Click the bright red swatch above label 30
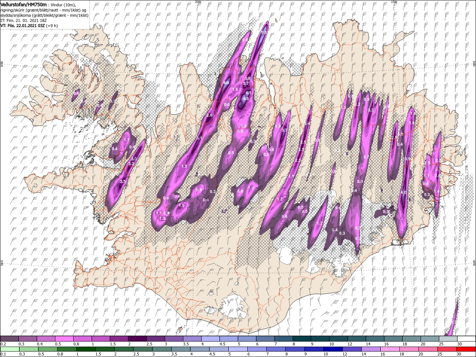Image resolution: width=476 pixels, height=357 pixels. (466, 349)
